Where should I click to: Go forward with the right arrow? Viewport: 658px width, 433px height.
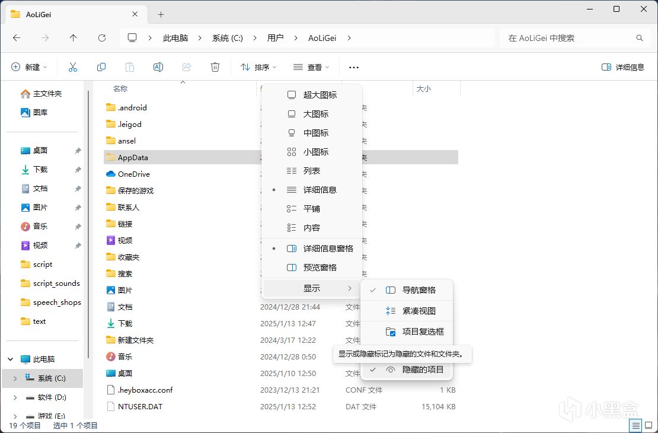[45, 38]
